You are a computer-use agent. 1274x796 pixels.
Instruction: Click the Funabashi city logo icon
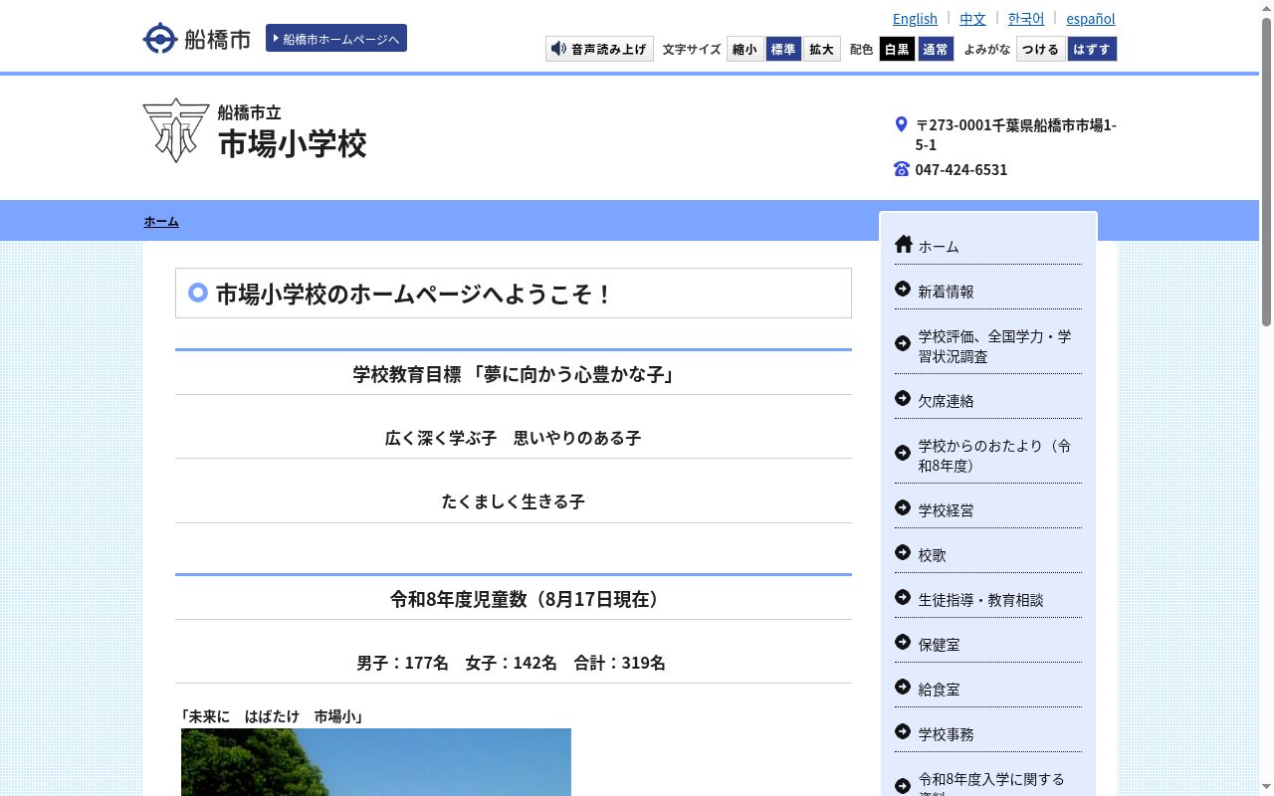(x=159, y=38)
